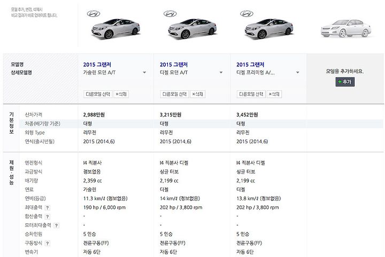Click the Hyundai logo above the third car
385x257 pixels.
[247, 14]
